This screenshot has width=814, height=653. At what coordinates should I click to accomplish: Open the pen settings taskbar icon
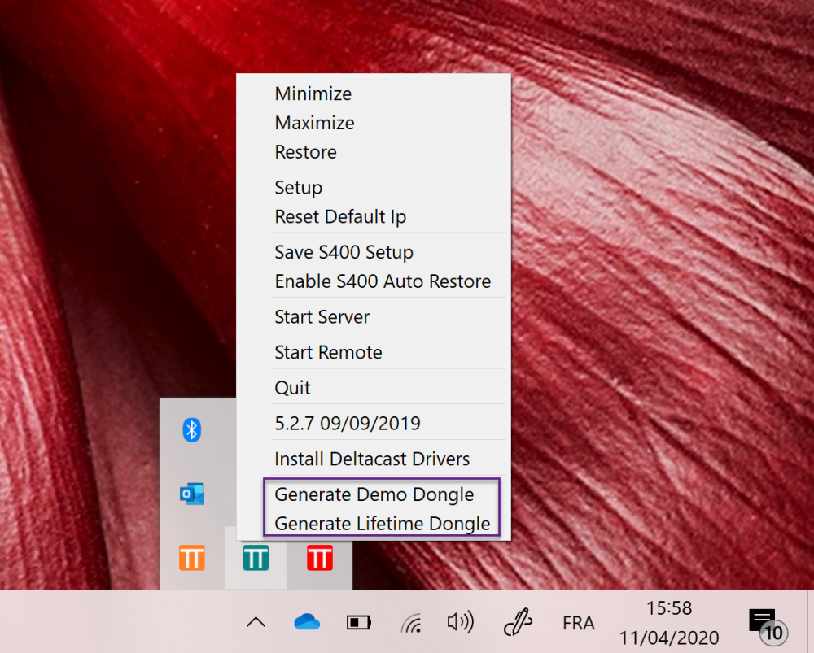pos(515,622)
